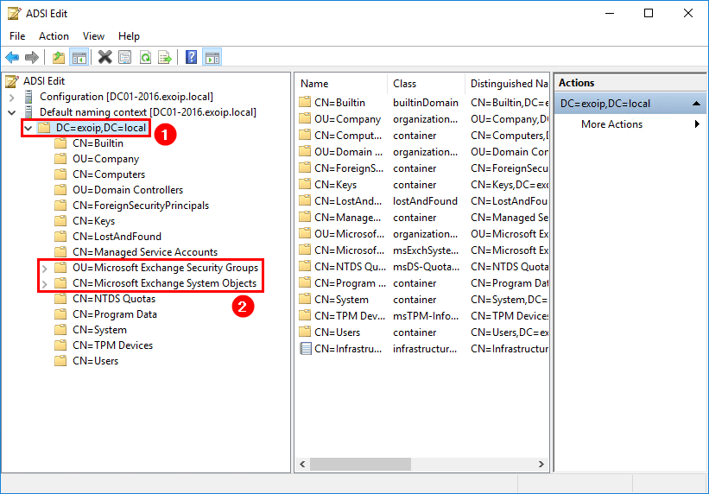
Task: Sort by the Name column header
Action: (x=342, y=84)
